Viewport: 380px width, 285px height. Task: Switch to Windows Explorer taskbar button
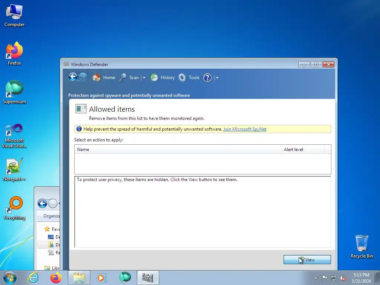79,278
